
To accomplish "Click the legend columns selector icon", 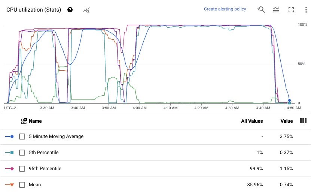I will (303, 120).
